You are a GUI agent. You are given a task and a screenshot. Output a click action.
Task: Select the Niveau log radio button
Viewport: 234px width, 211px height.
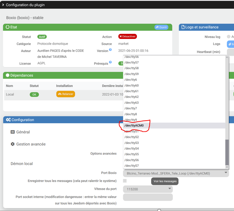[229, 36]
